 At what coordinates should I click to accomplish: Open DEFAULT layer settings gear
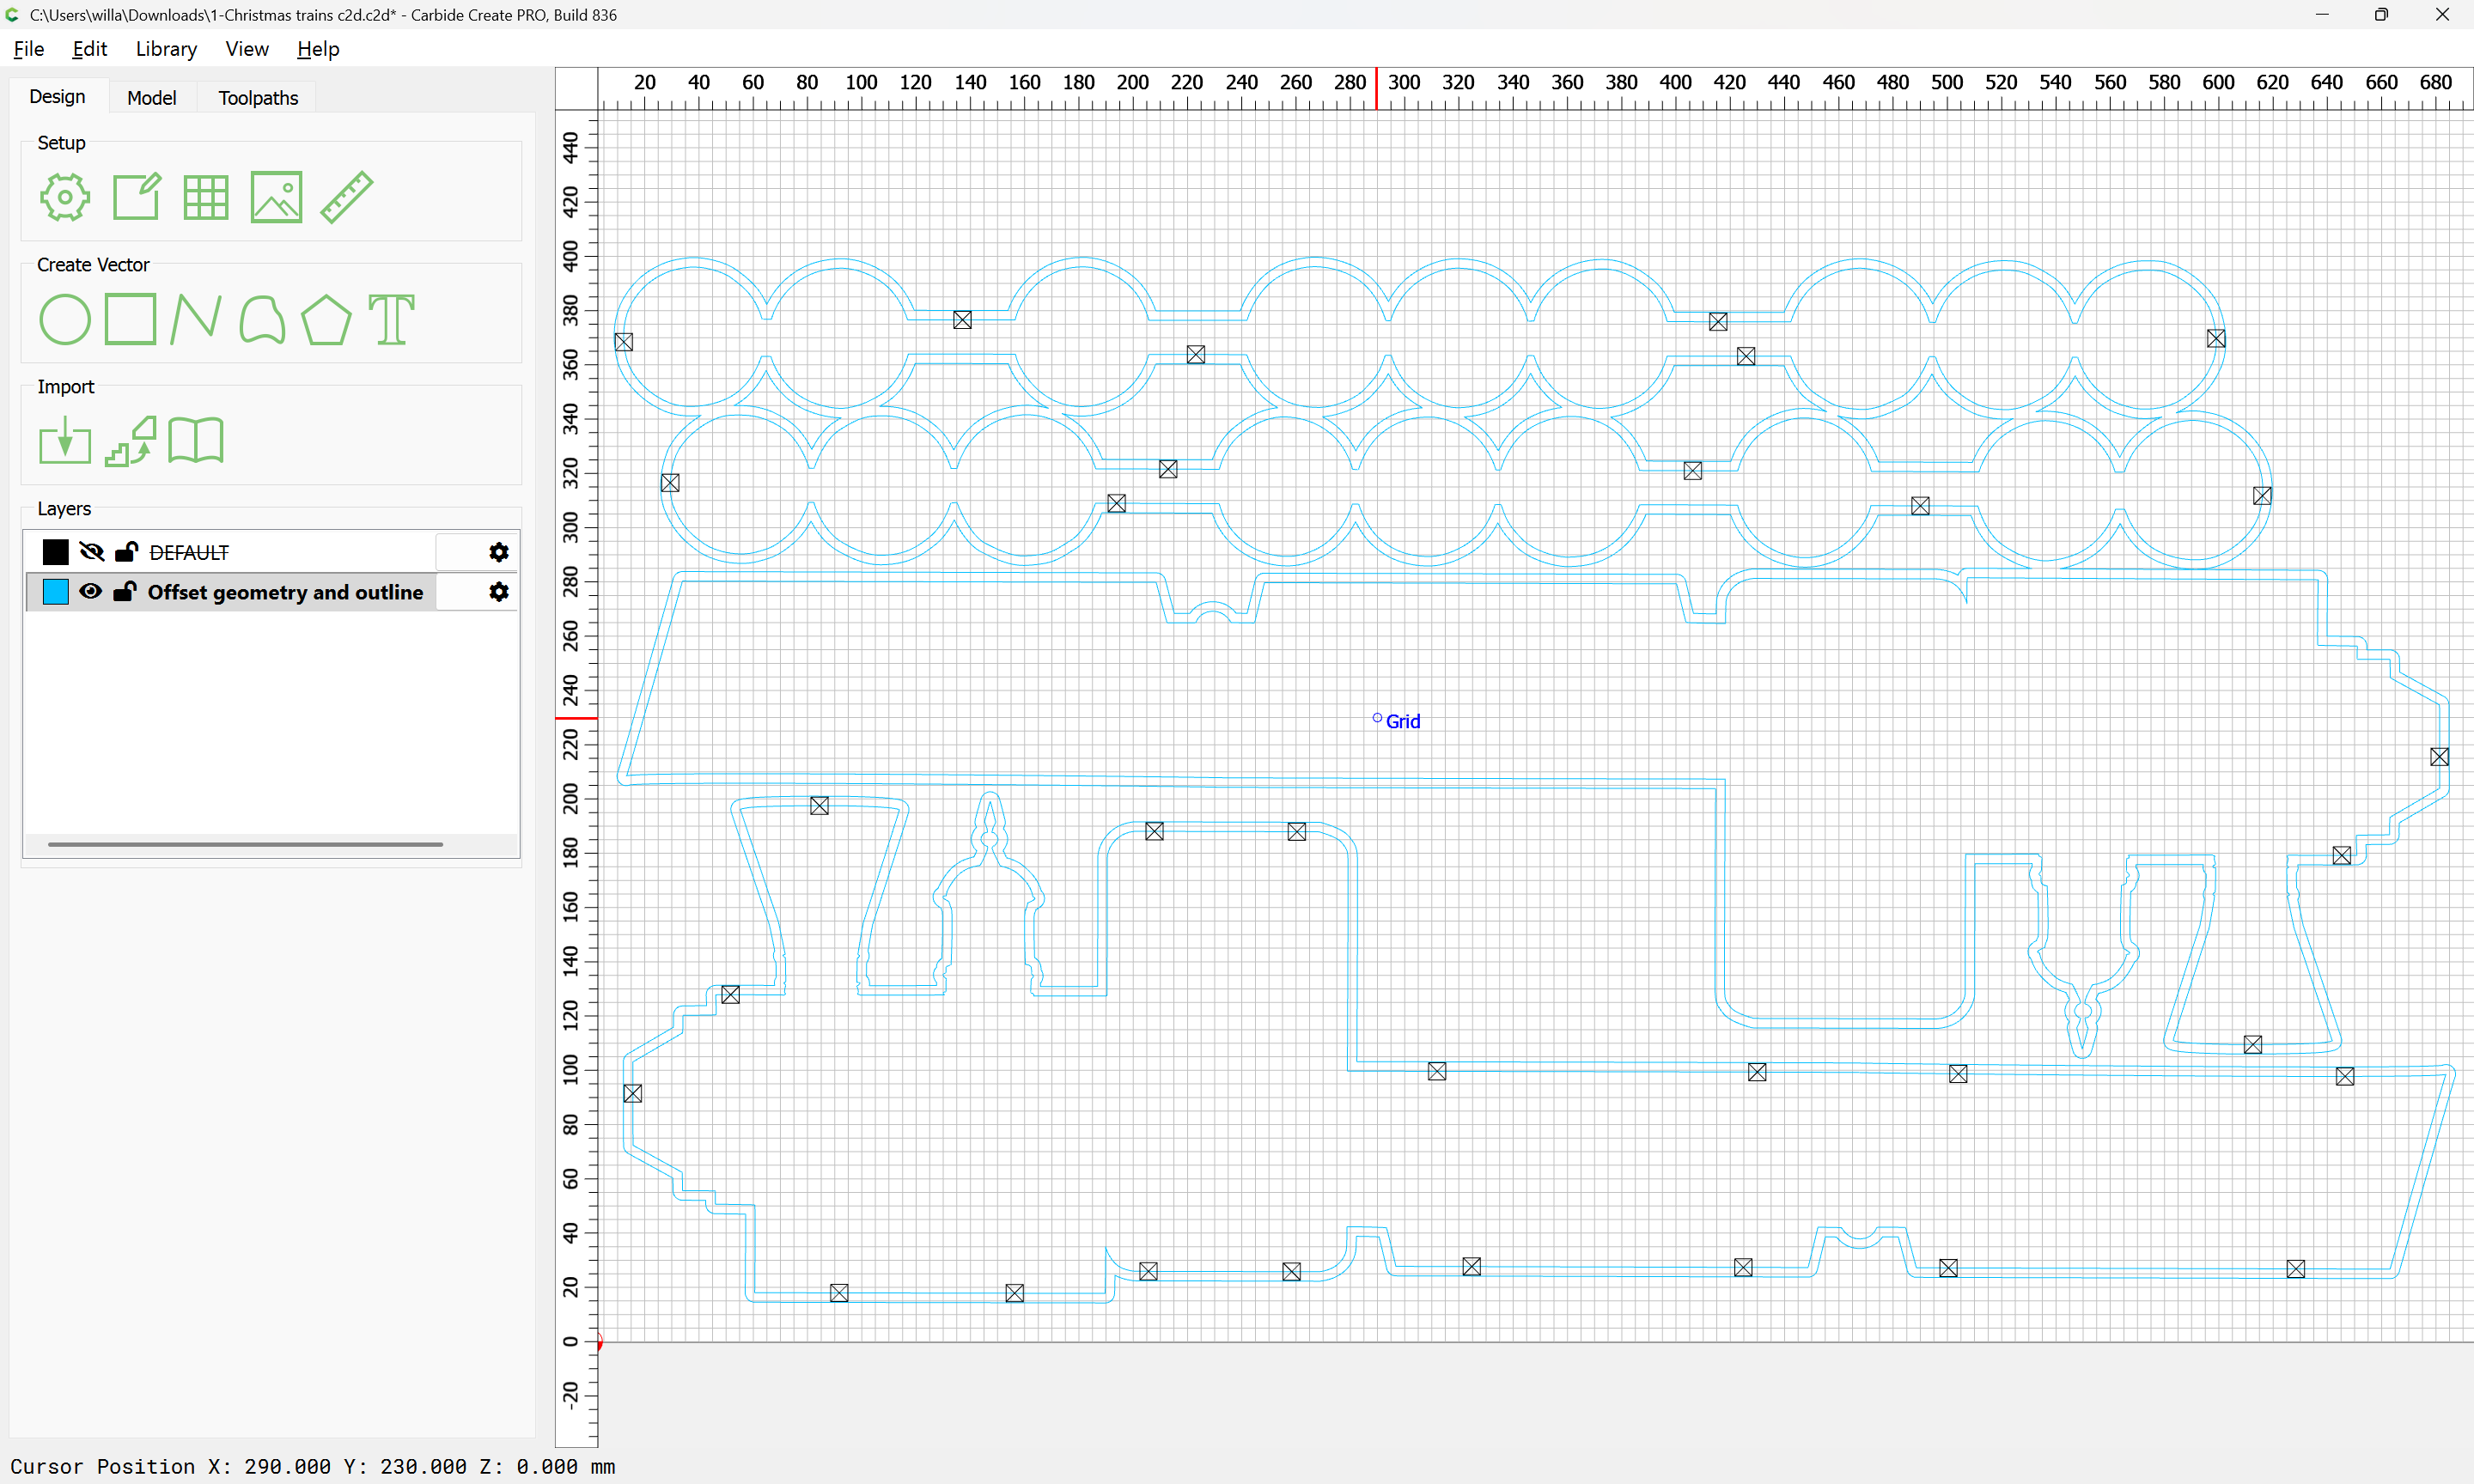(498, 552)
